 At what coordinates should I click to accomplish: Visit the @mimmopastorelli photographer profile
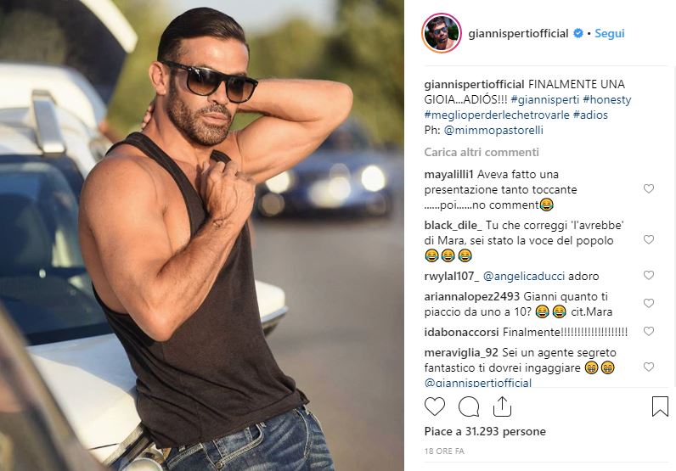coord(493,130)
